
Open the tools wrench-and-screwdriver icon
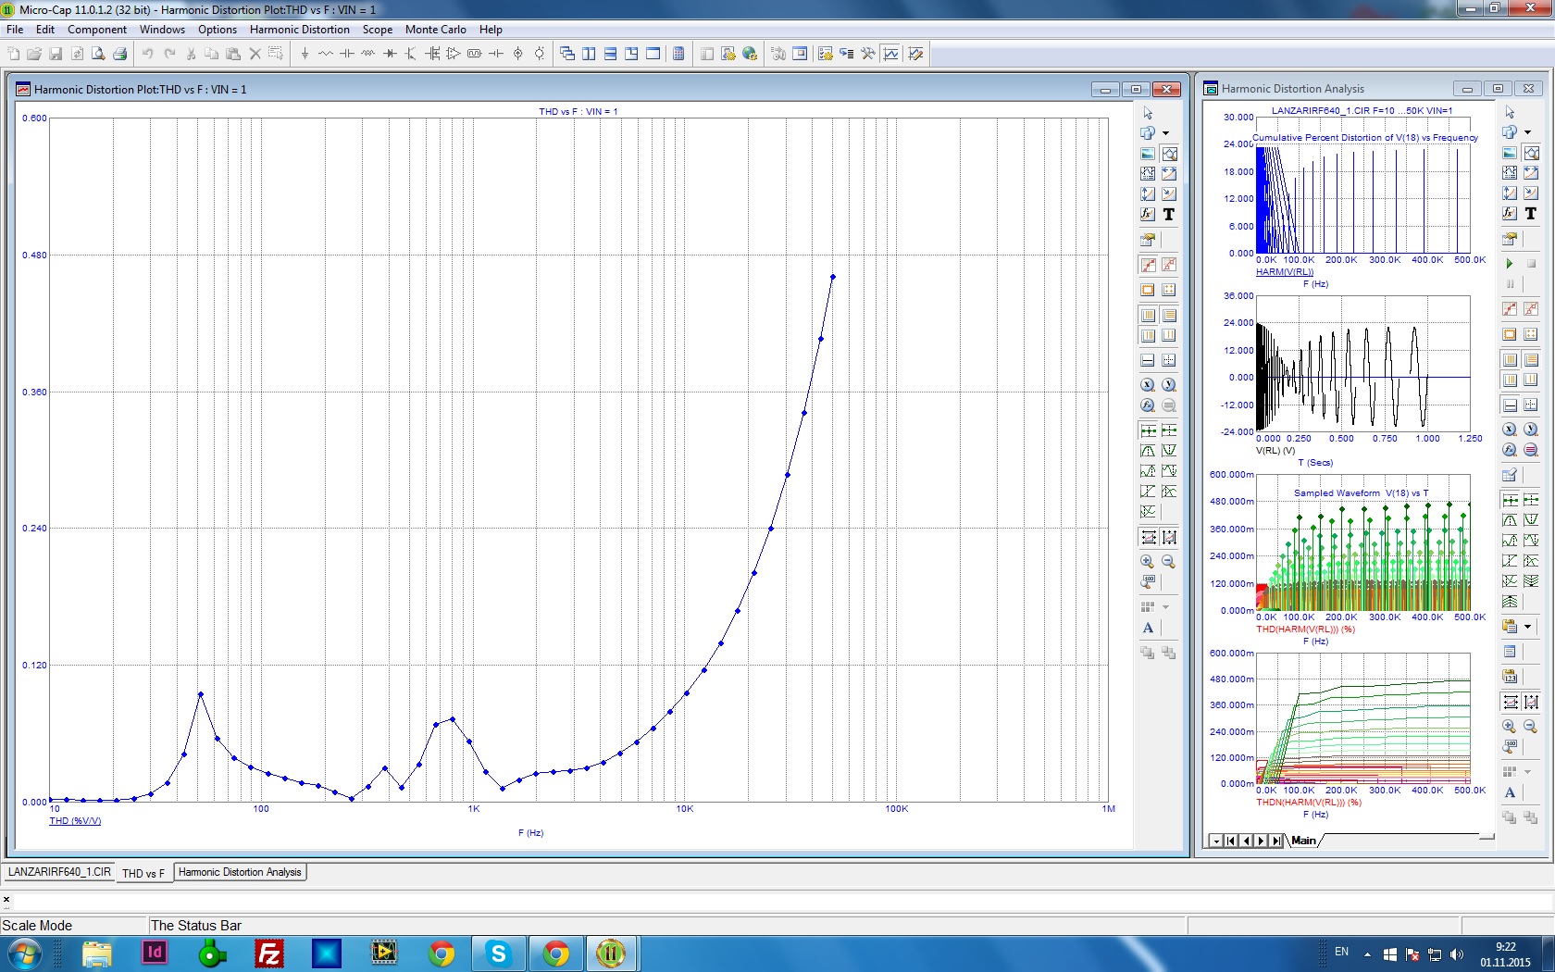(868, 54)
